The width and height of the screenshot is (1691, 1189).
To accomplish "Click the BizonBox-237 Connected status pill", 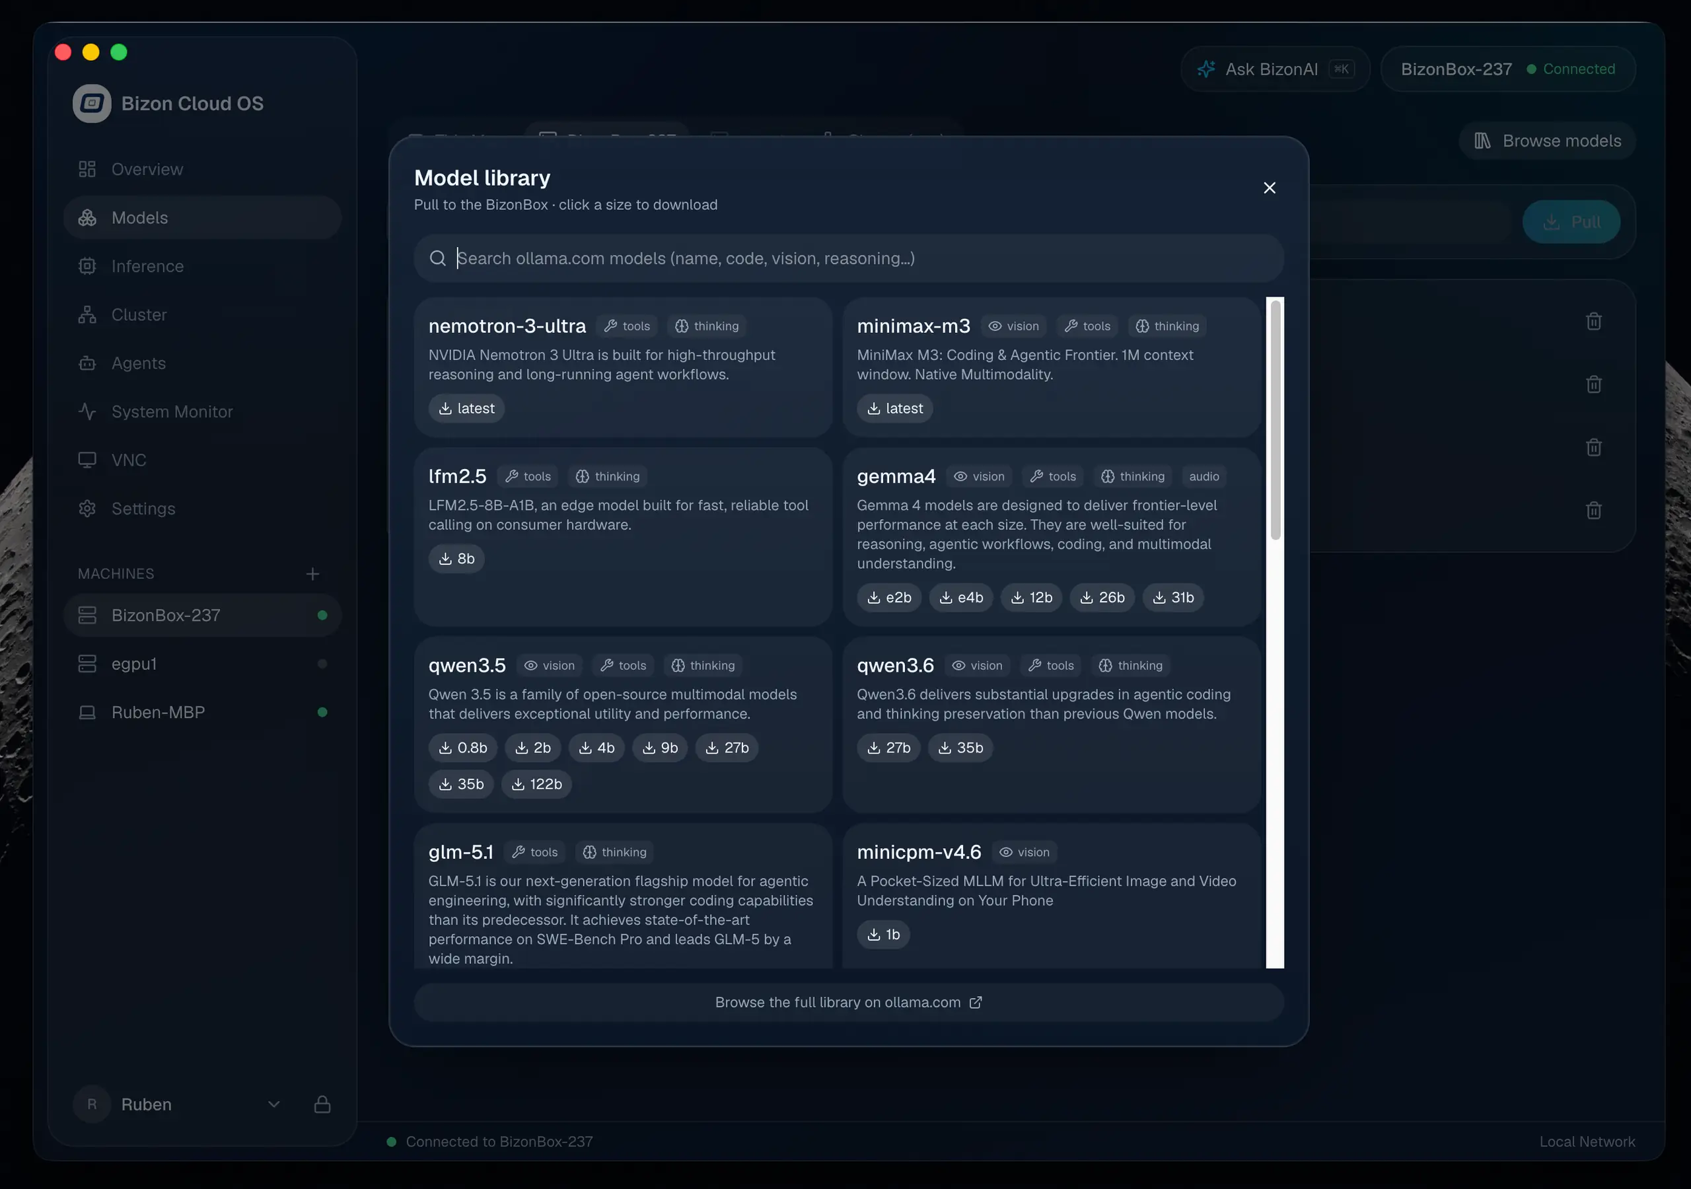I will (1507, 69).
